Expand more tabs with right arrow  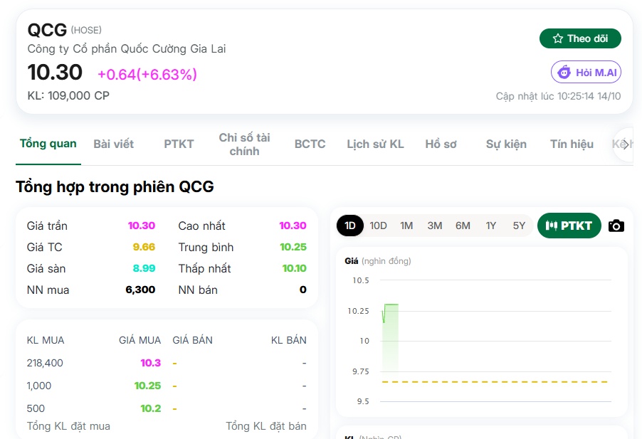[x=625, y=144]
